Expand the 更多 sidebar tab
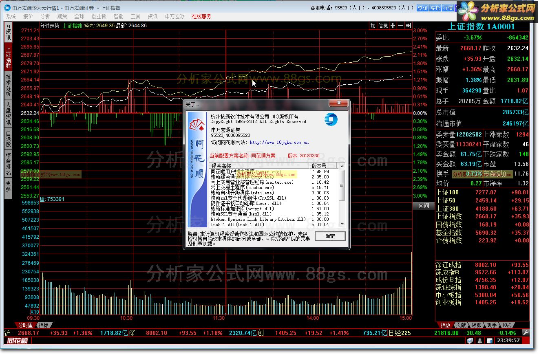Image resolution: width=539 pixels, height=354 pixels. [x=8, y=189]
